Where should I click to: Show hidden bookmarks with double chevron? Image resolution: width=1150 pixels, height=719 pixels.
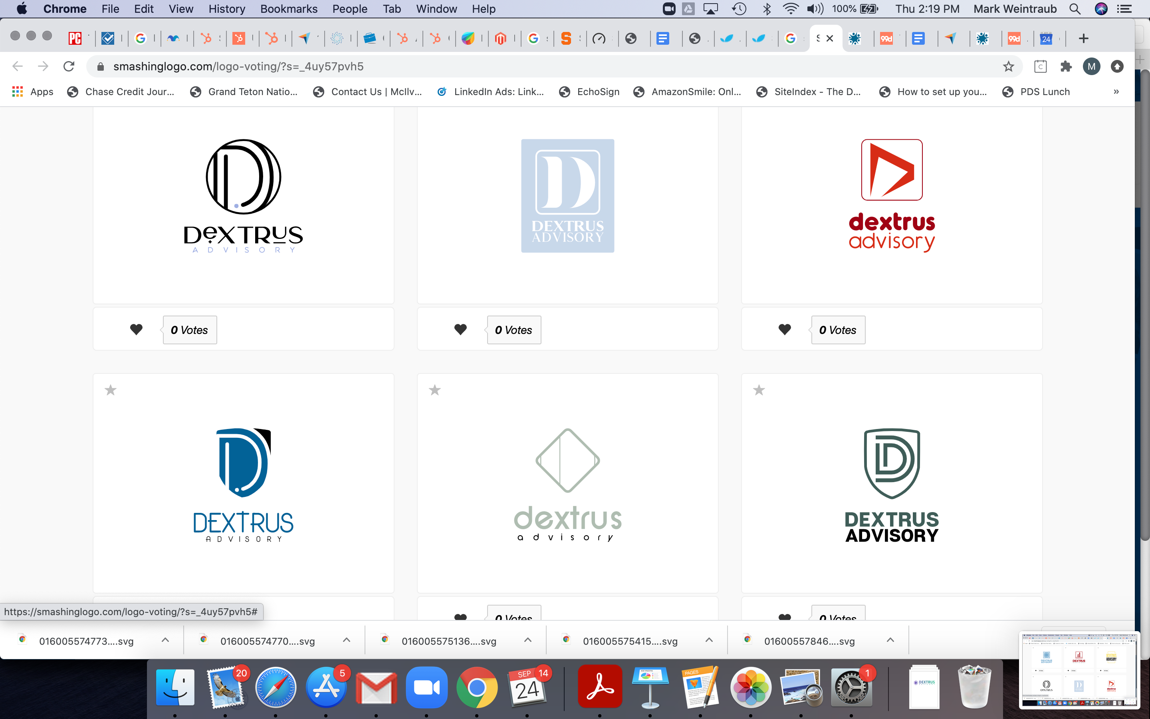(x=1116, y=92)
